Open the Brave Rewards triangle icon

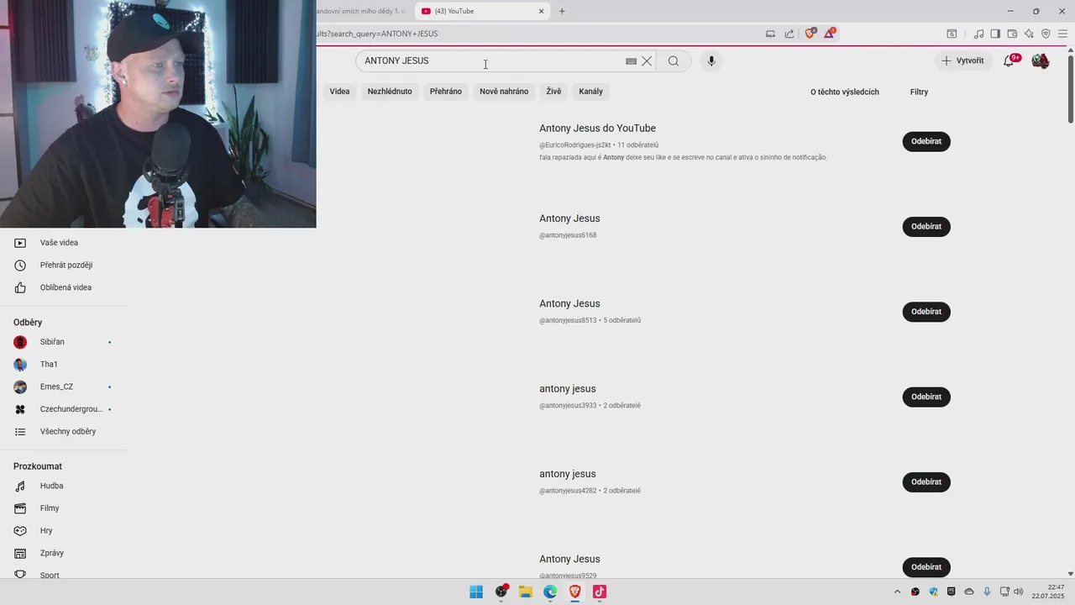click(x=830, y=34)
